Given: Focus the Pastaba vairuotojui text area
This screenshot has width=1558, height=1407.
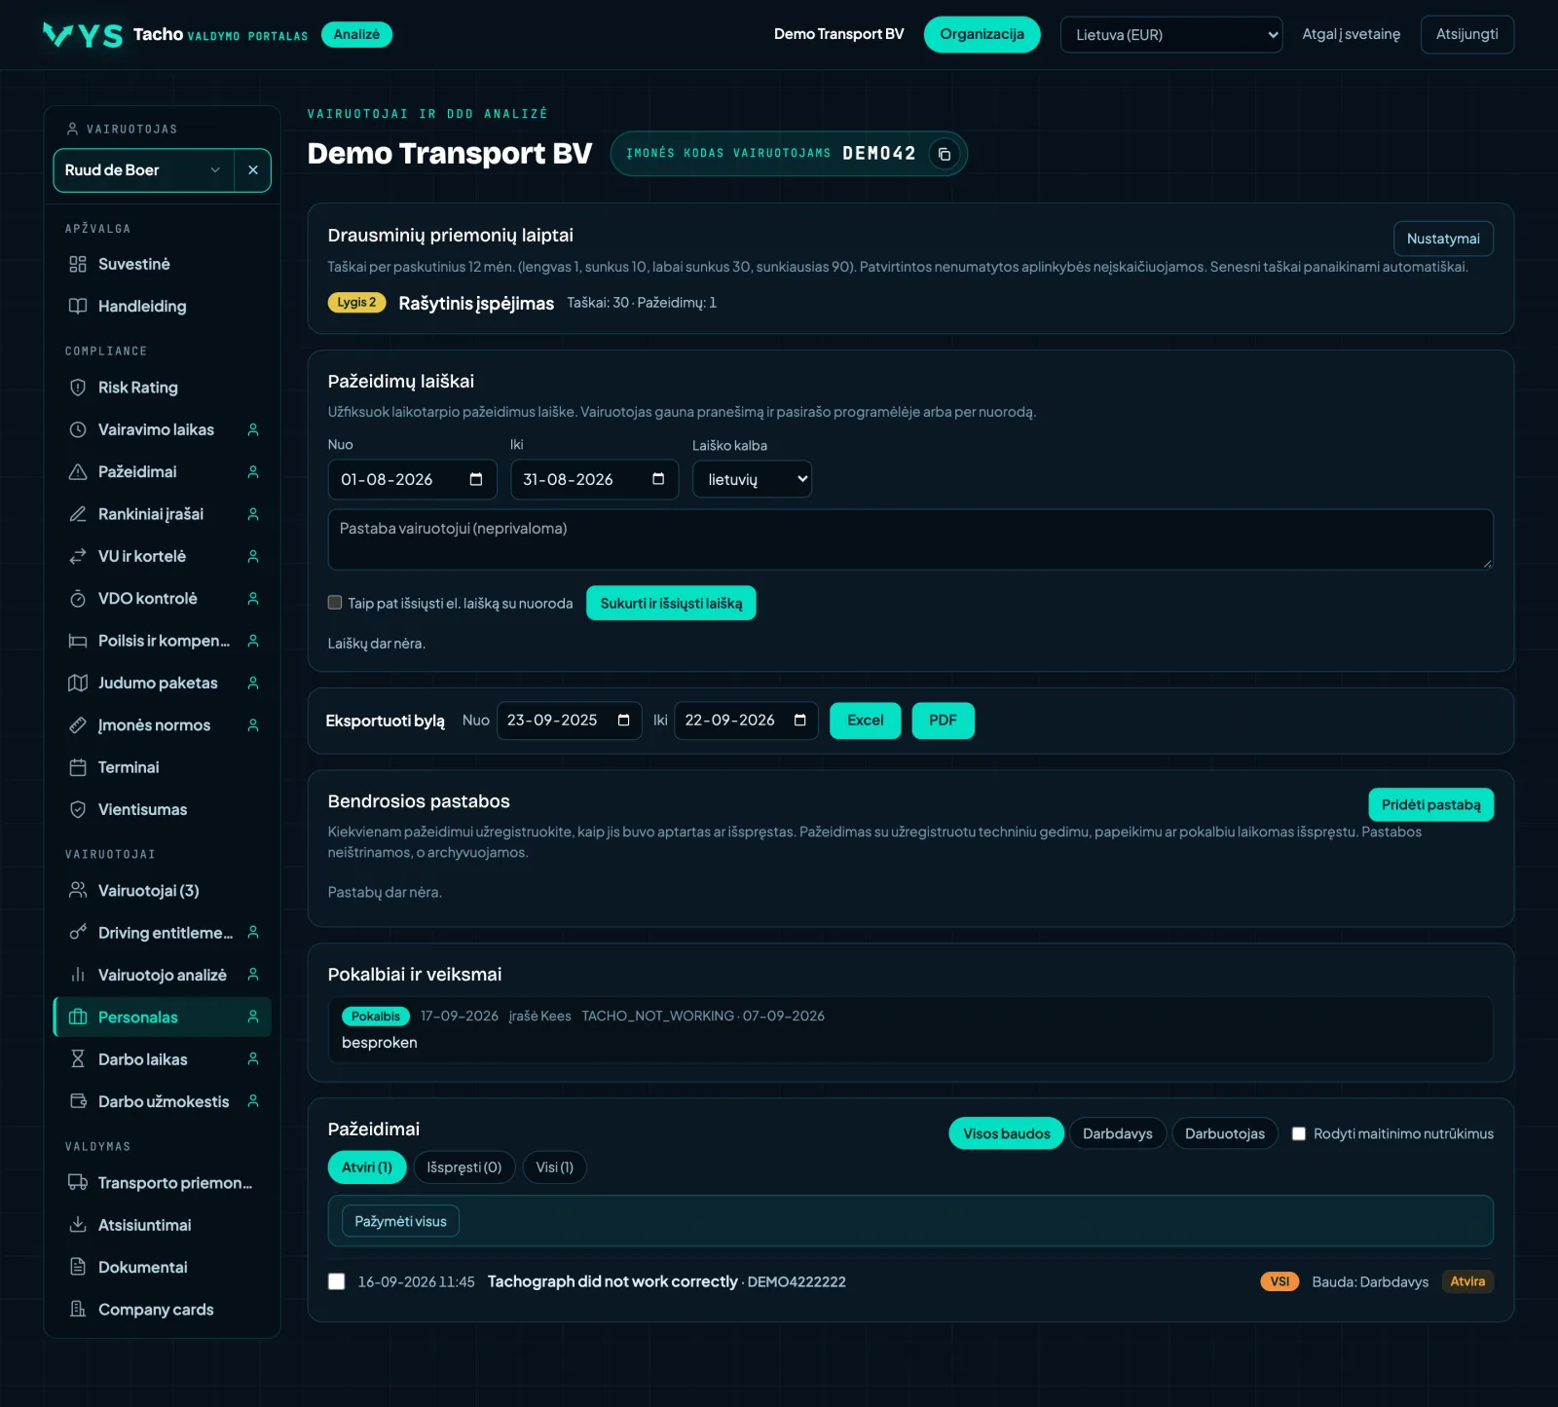Looking at the screenshot, I should (910, 539).
